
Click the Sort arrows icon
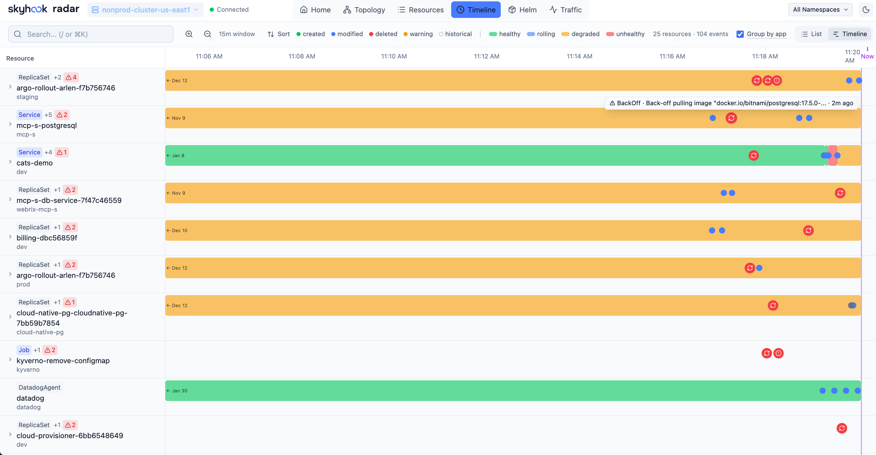coord(271,34)
